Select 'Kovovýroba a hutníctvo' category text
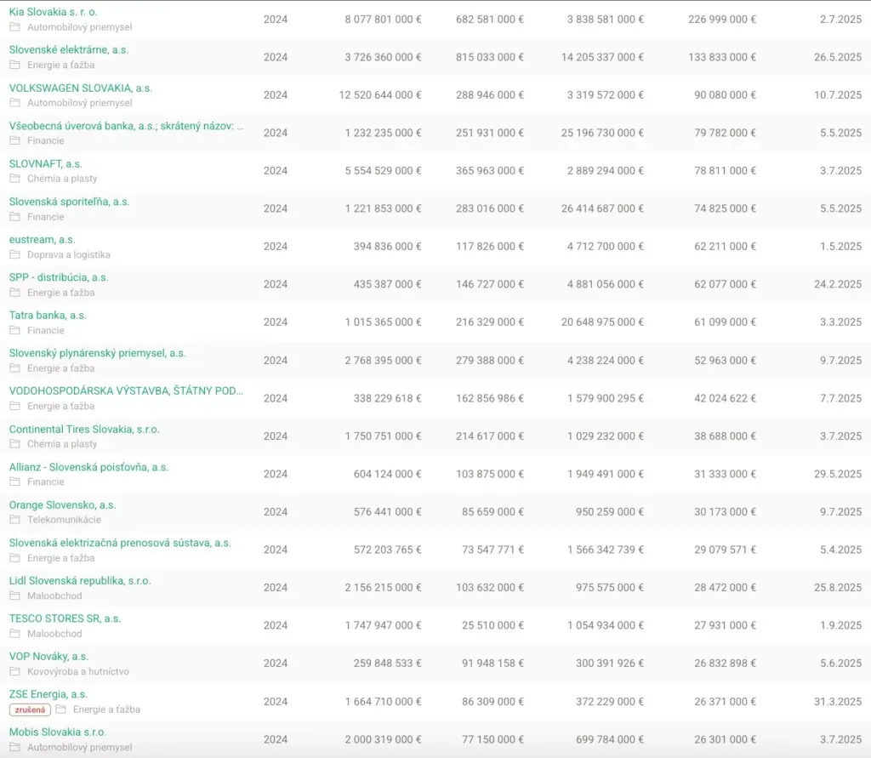 (x=77, y=671)
